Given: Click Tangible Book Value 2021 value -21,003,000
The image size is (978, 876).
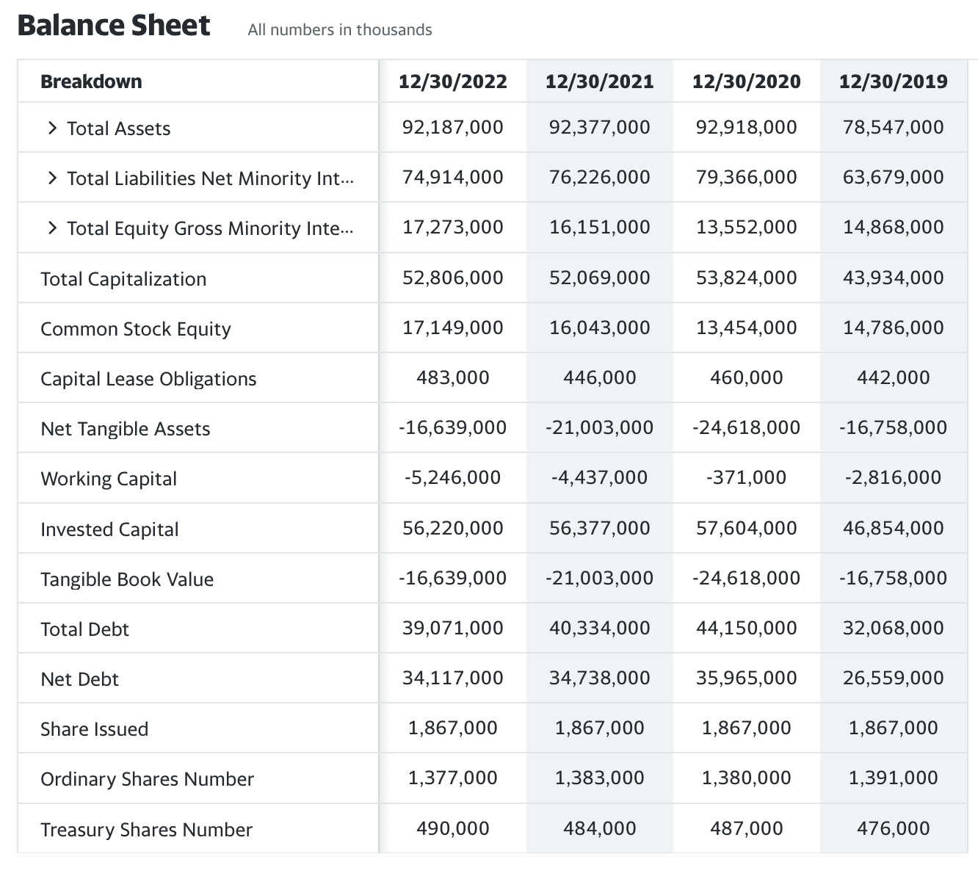Looking at the screenshot, I should click(x=600, y=578).
